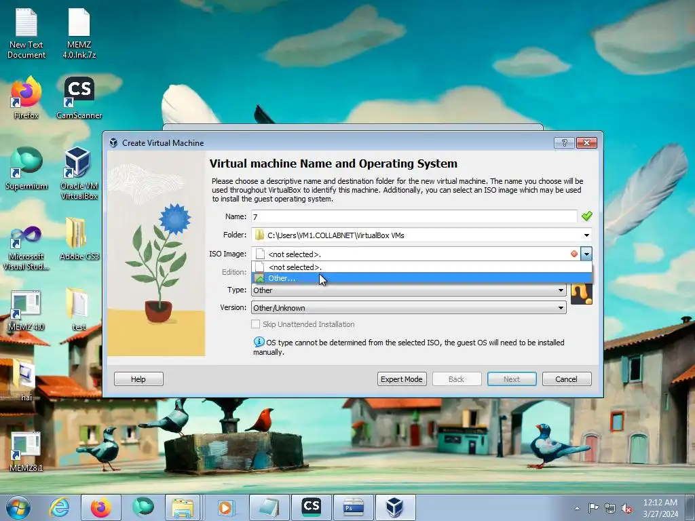Viewport: 695px width, 521px height.
Task: Click the Action Center flag tray icon
Action: (593, 508)
